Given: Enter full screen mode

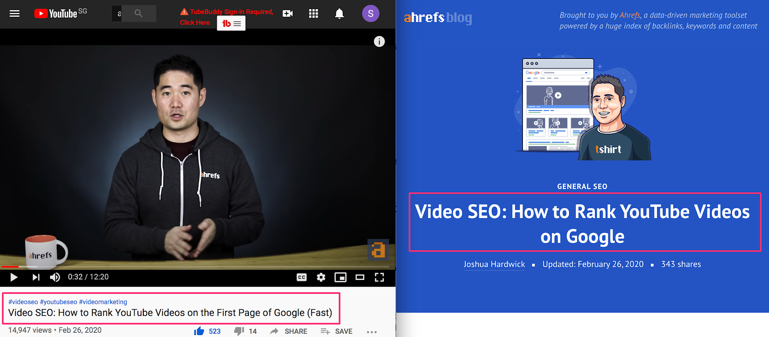Looking at the screenshot, I should [379, 277].
